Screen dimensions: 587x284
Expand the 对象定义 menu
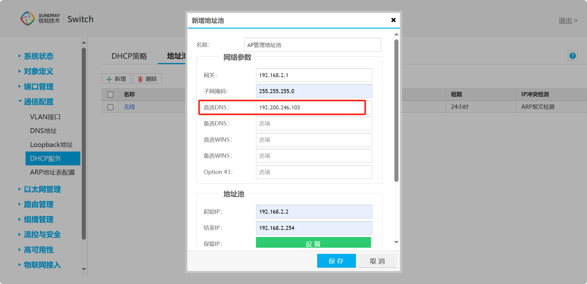38,71
